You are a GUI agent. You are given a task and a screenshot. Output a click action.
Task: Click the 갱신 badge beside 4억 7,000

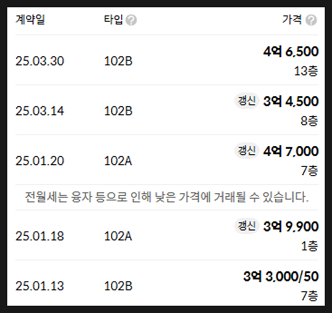pyautogui.click(x=247, y=150)
